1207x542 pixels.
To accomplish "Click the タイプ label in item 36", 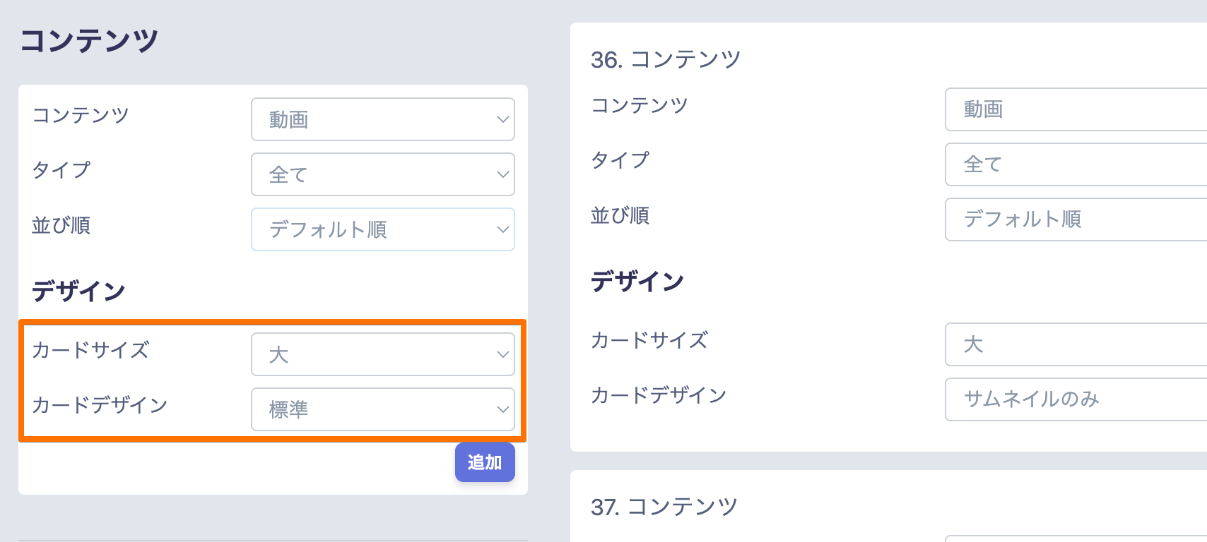I will pyautogui.click(x=620, y=160).
